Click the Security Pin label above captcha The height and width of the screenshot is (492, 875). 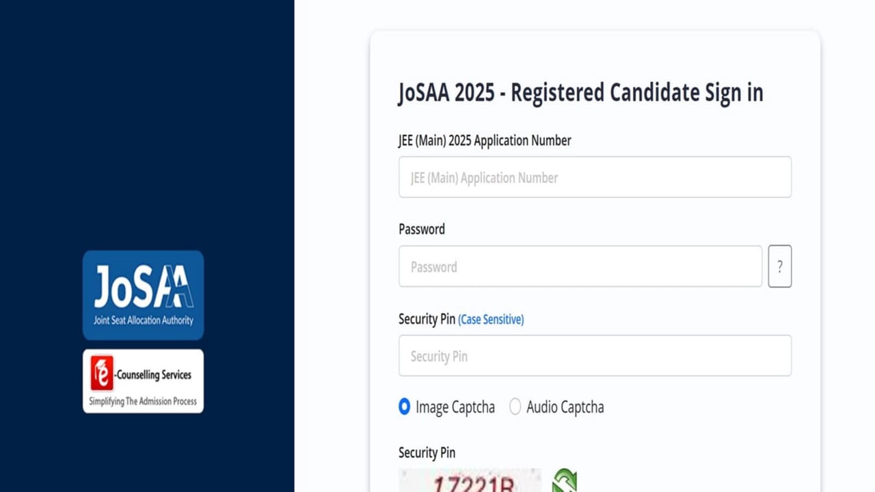pyautogui.click(x=427, y=452)
